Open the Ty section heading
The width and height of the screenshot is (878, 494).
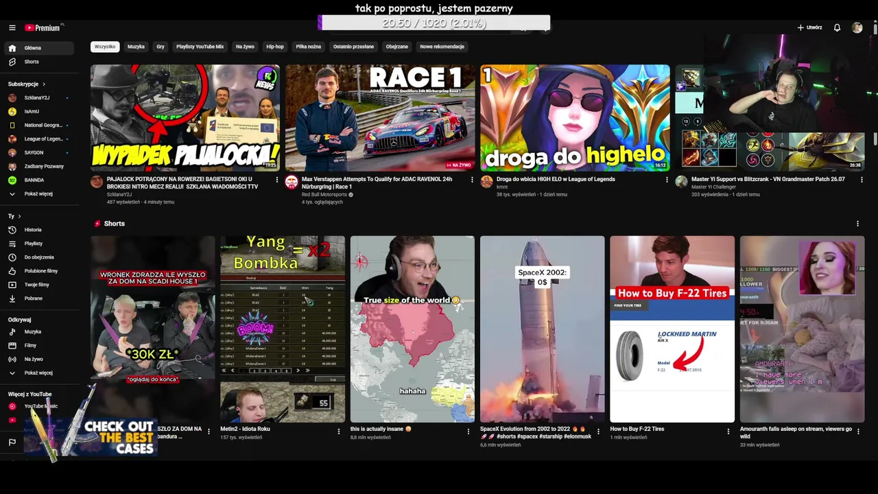pyautogui.click(x=14, y=216)
